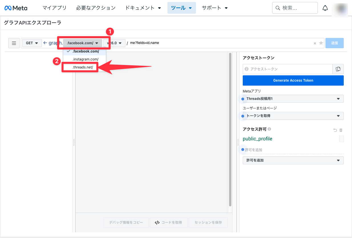Copy the access token with clipboard icon
Screen dimensions: 352x238
tap(338, 69)
